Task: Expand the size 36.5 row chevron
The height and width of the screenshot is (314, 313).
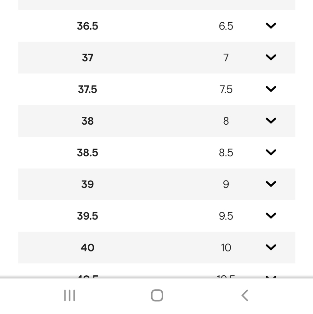Action: pos(271,26)
